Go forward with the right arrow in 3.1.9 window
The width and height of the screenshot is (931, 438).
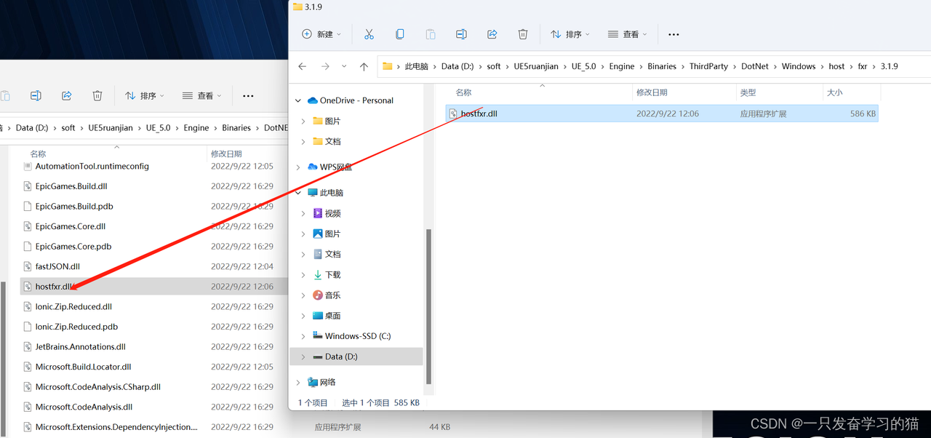coord(325,66)
